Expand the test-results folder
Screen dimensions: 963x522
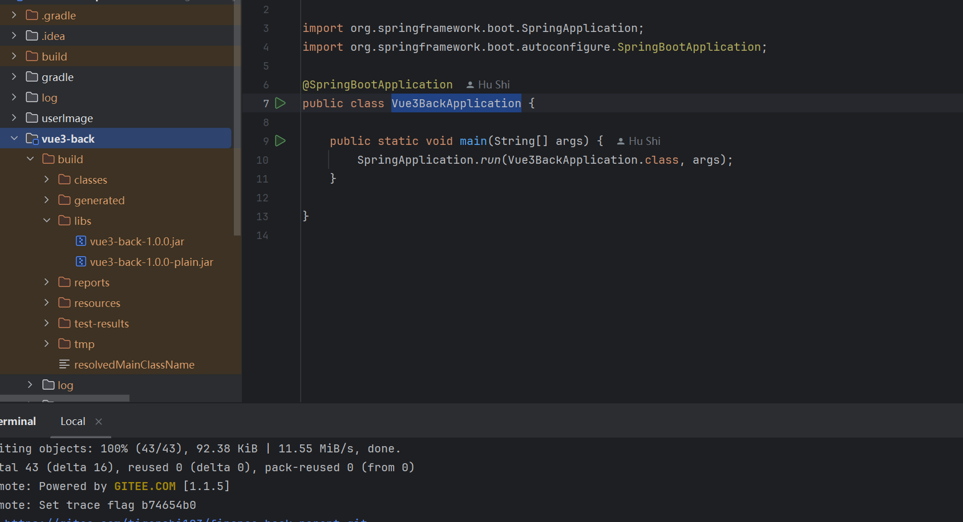[47, 323]
